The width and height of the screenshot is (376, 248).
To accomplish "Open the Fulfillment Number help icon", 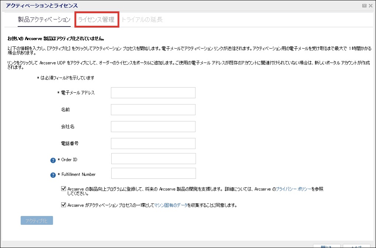I will click(53, 175).
